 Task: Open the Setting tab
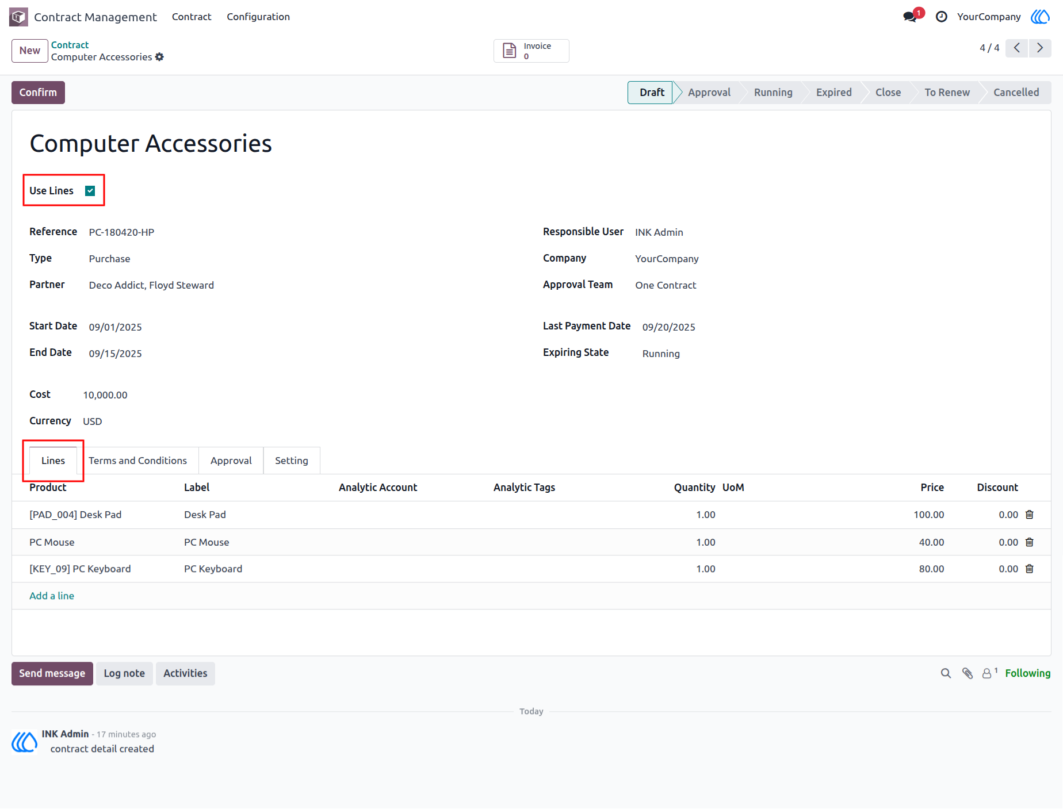pos(292,461)
